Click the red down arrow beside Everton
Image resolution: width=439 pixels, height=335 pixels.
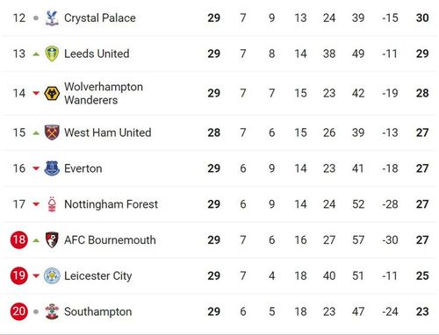[x=36, y=168]
